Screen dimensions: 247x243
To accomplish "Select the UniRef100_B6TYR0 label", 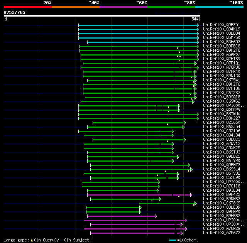I will click(222, 161).
